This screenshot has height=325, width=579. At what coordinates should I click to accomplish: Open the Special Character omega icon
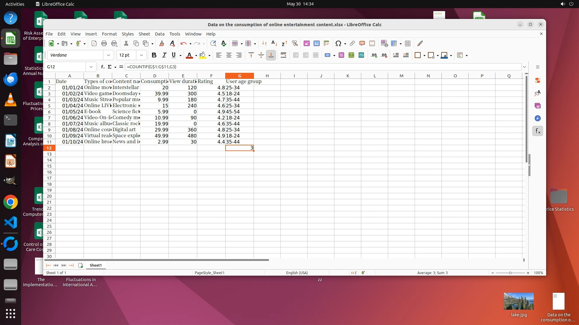click(338, 43)
